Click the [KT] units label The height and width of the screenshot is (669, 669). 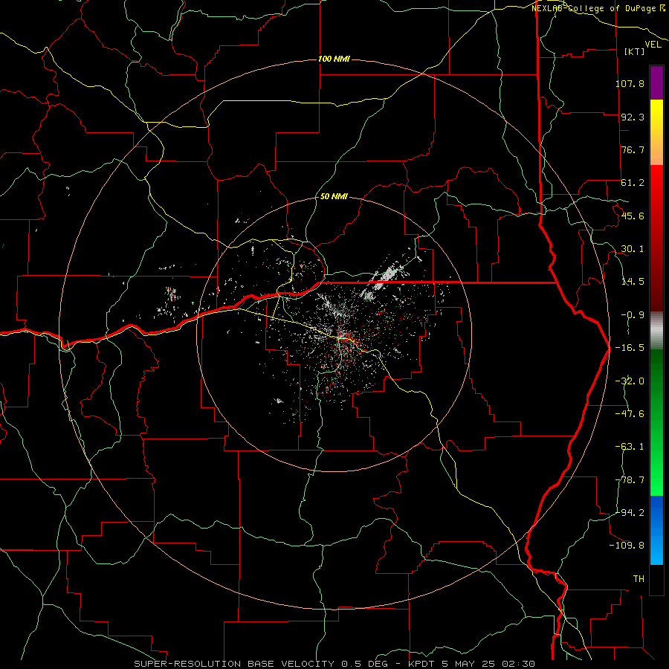click(x=635, y=51)
